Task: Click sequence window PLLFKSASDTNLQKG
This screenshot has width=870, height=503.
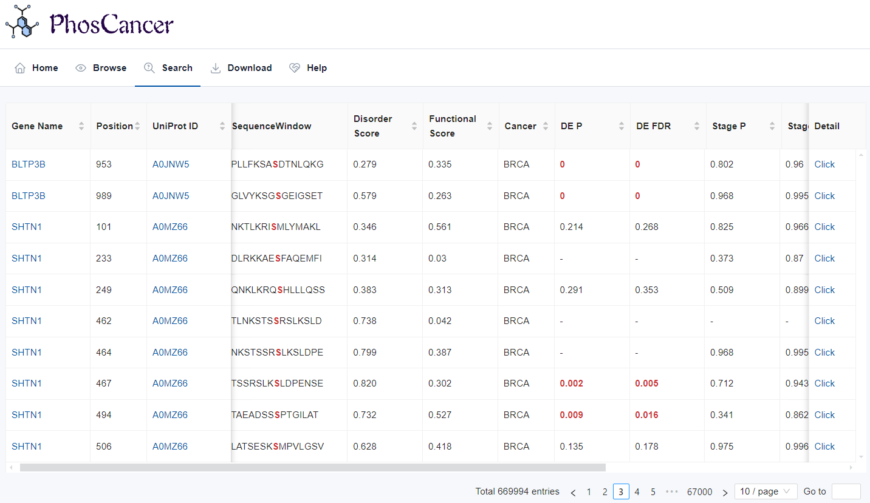Action: point(278,164)
